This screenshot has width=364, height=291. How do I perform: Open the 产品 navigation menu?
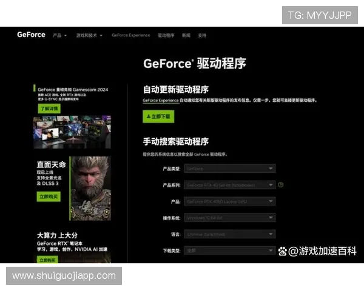pos(59,35)
